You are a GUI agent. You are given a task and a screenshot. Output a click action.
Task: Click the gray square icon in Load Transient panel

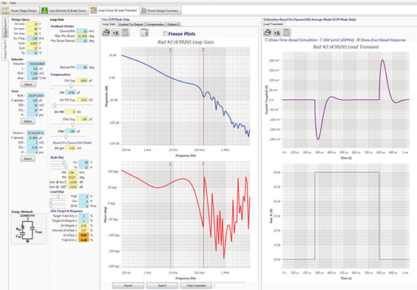click(286, 33)
